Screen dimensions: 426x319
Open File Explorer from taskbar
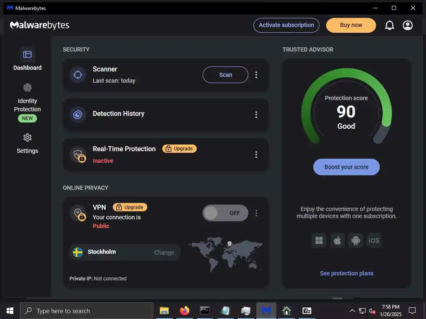(164, 311)
